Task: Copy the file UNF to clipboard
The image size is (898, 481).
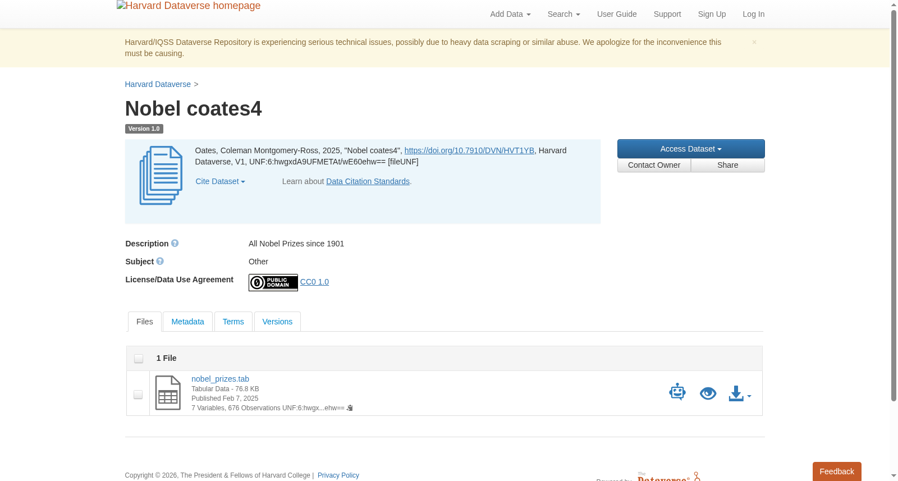Action: (350, 408)
